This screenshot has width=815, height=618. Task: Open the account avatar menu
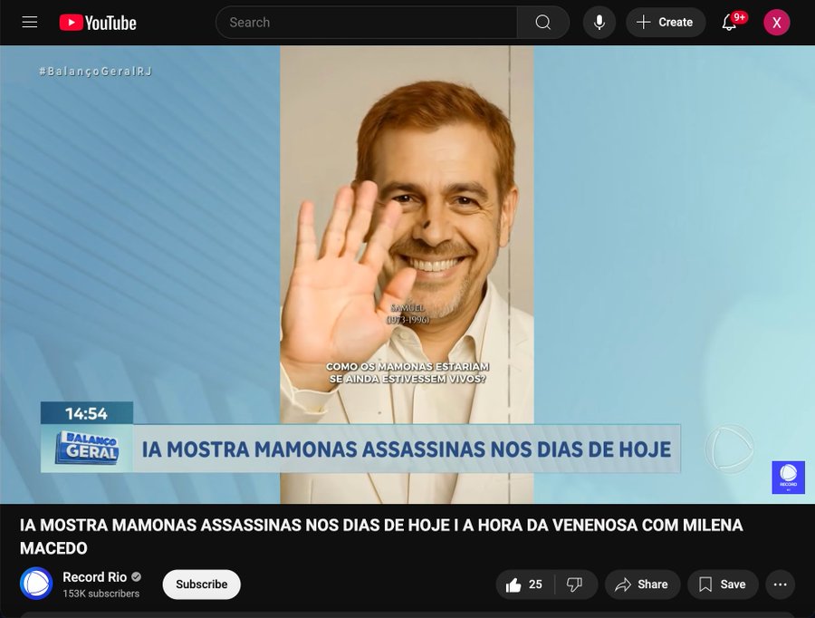pos(777,23)
